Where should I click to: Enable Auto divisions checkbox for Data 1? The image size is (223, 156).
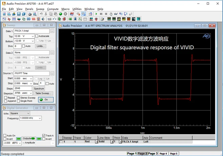click(x=24, y=46)
